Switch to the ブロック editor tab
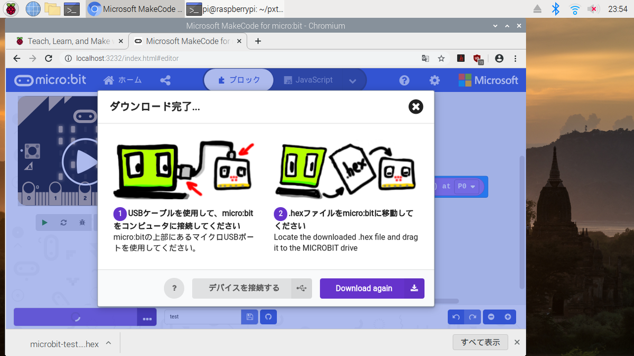634x356 pixels. (x=239, y=80)
